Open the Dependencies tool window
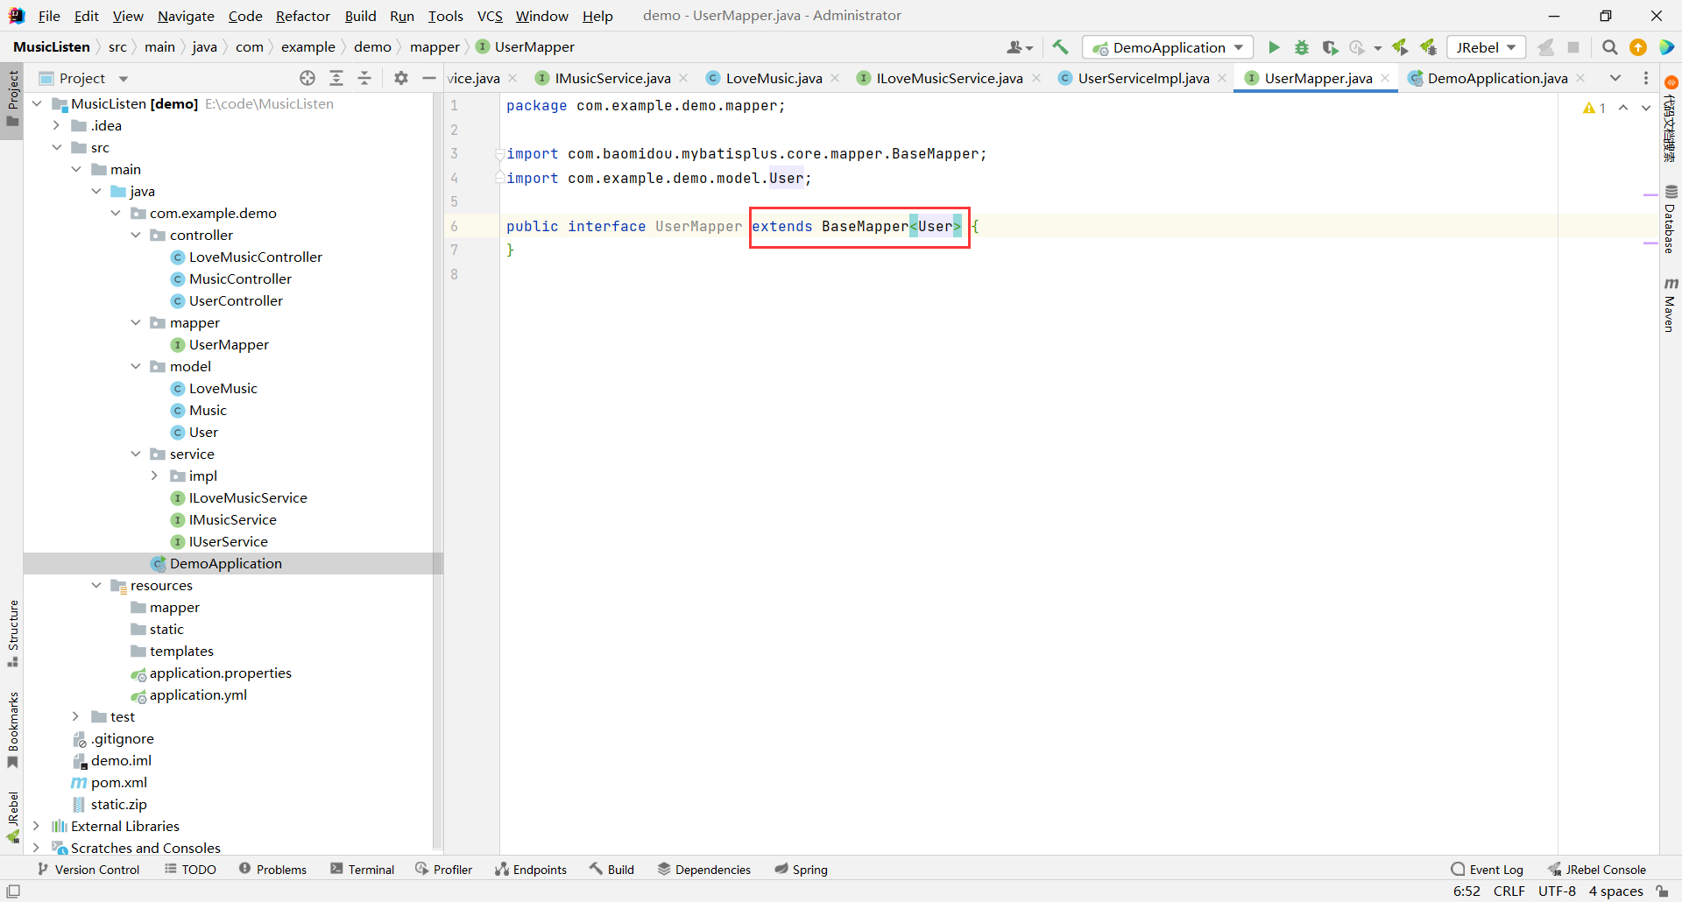Viewport: 1682px width, 902px height. (x=704, y=869)
